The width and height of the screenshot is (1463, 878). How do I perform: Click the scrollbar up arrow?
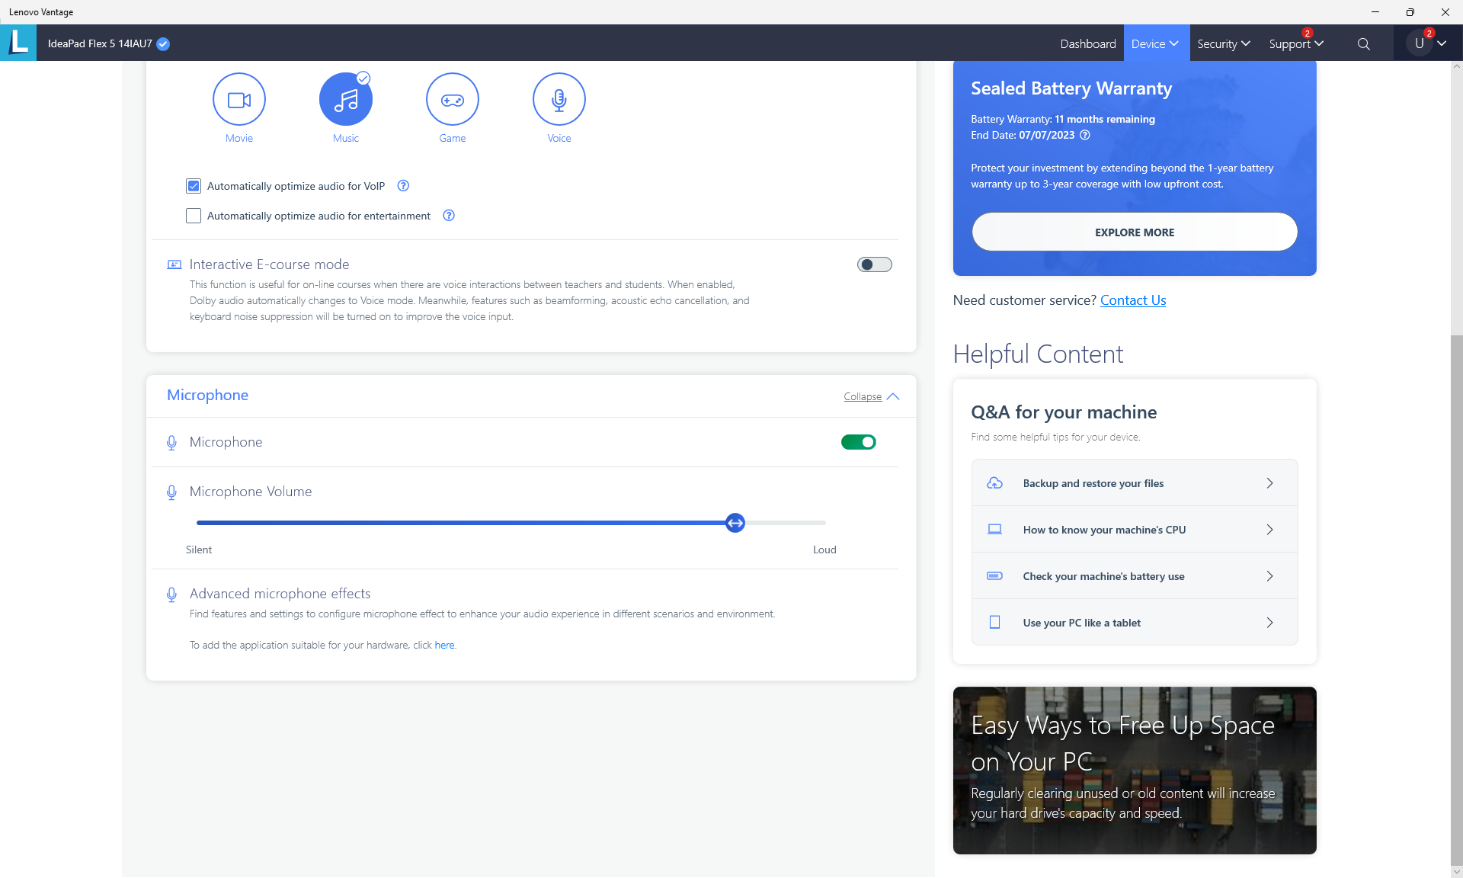pyautogui.click(x=1456, y=66)
